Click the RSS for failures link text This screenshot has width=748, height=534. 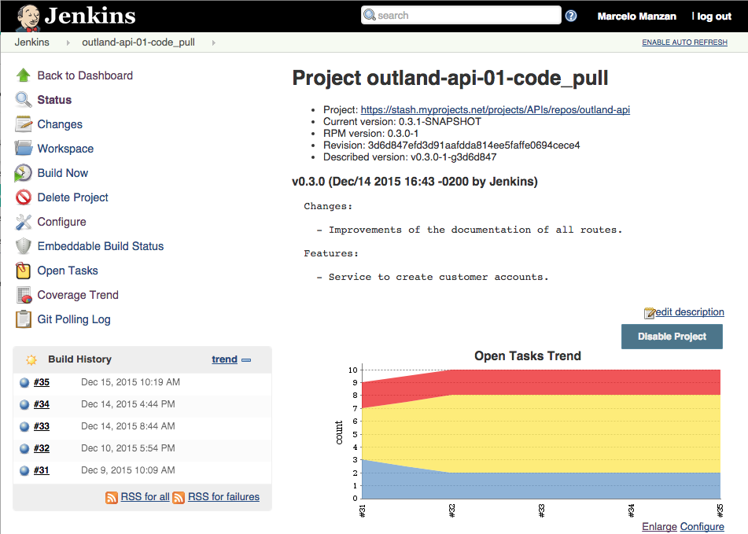tap(223, 497)
